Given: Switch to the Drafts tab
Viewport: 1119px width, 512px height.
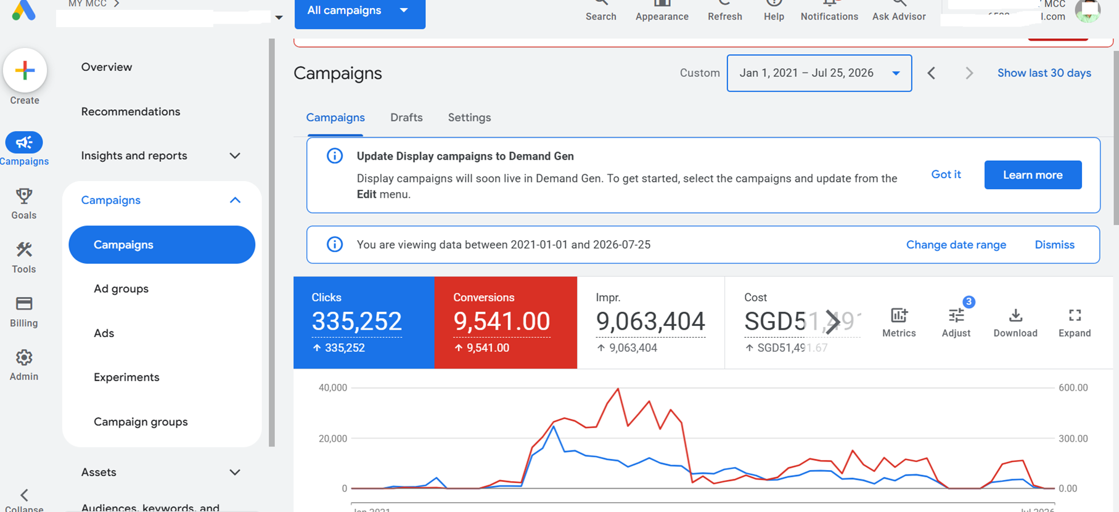Looking at the screenshot, I should 406,118.
